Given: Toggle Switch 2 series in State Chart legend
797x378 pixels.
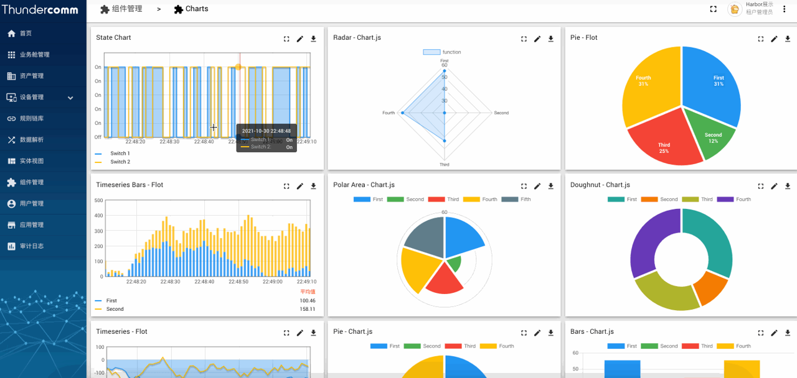Looking at the screenshot, I should click(120, 162).
